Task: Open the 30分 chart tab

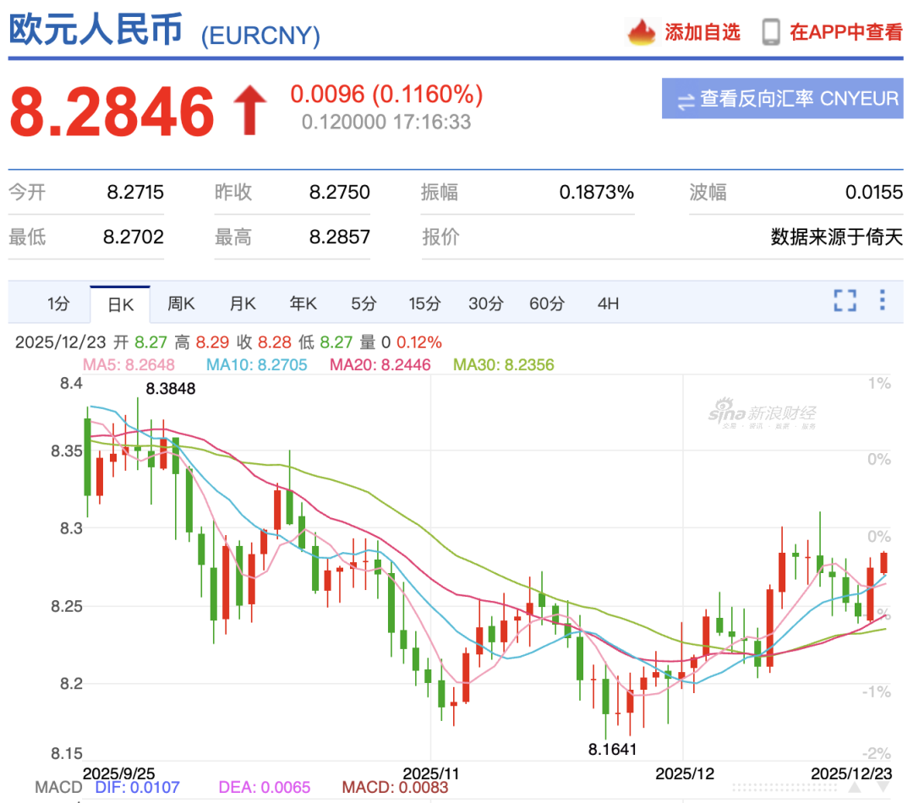Action: [485, 303]
